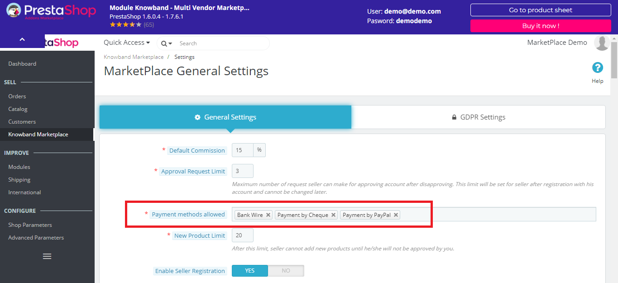
Task: Open Advanced Parameters menu item
Action: [36, 238]
